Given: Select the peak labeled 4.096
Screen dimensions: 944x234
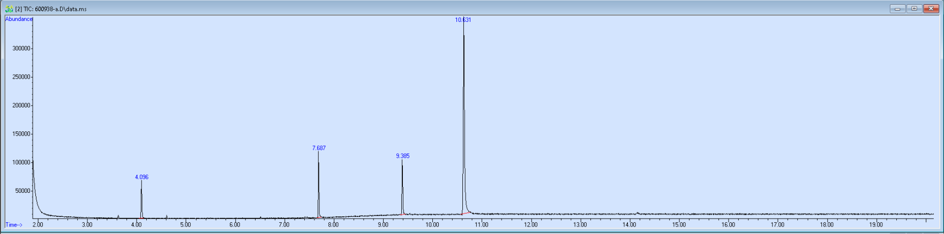Looking at the screenshot, I should click(141, 177).
